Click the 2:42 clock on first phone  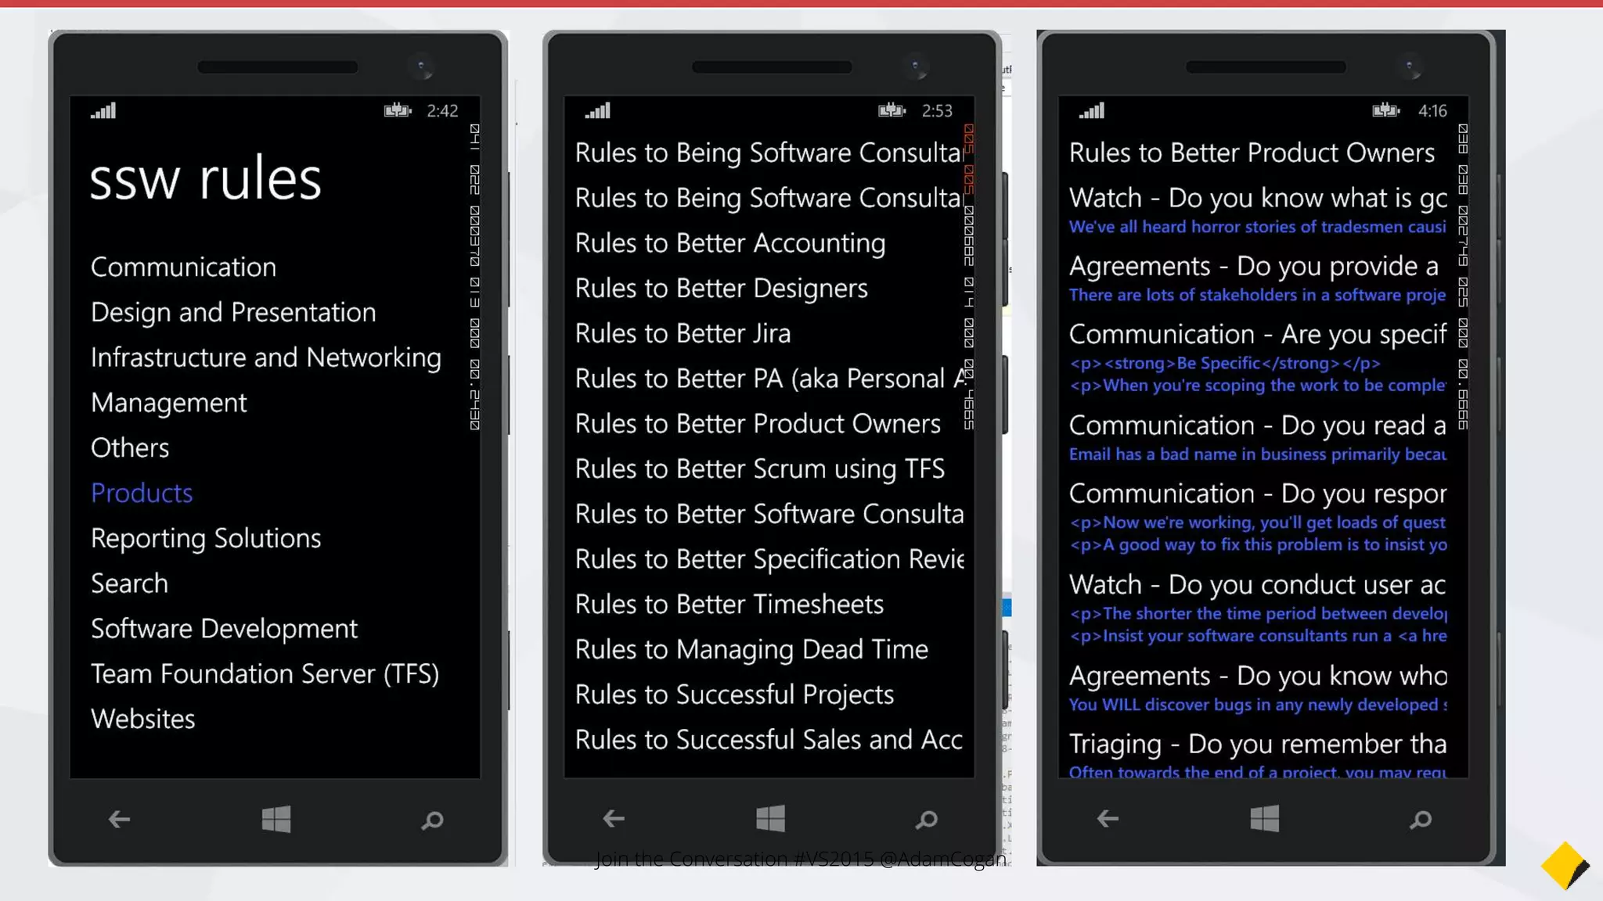point(442,111)
